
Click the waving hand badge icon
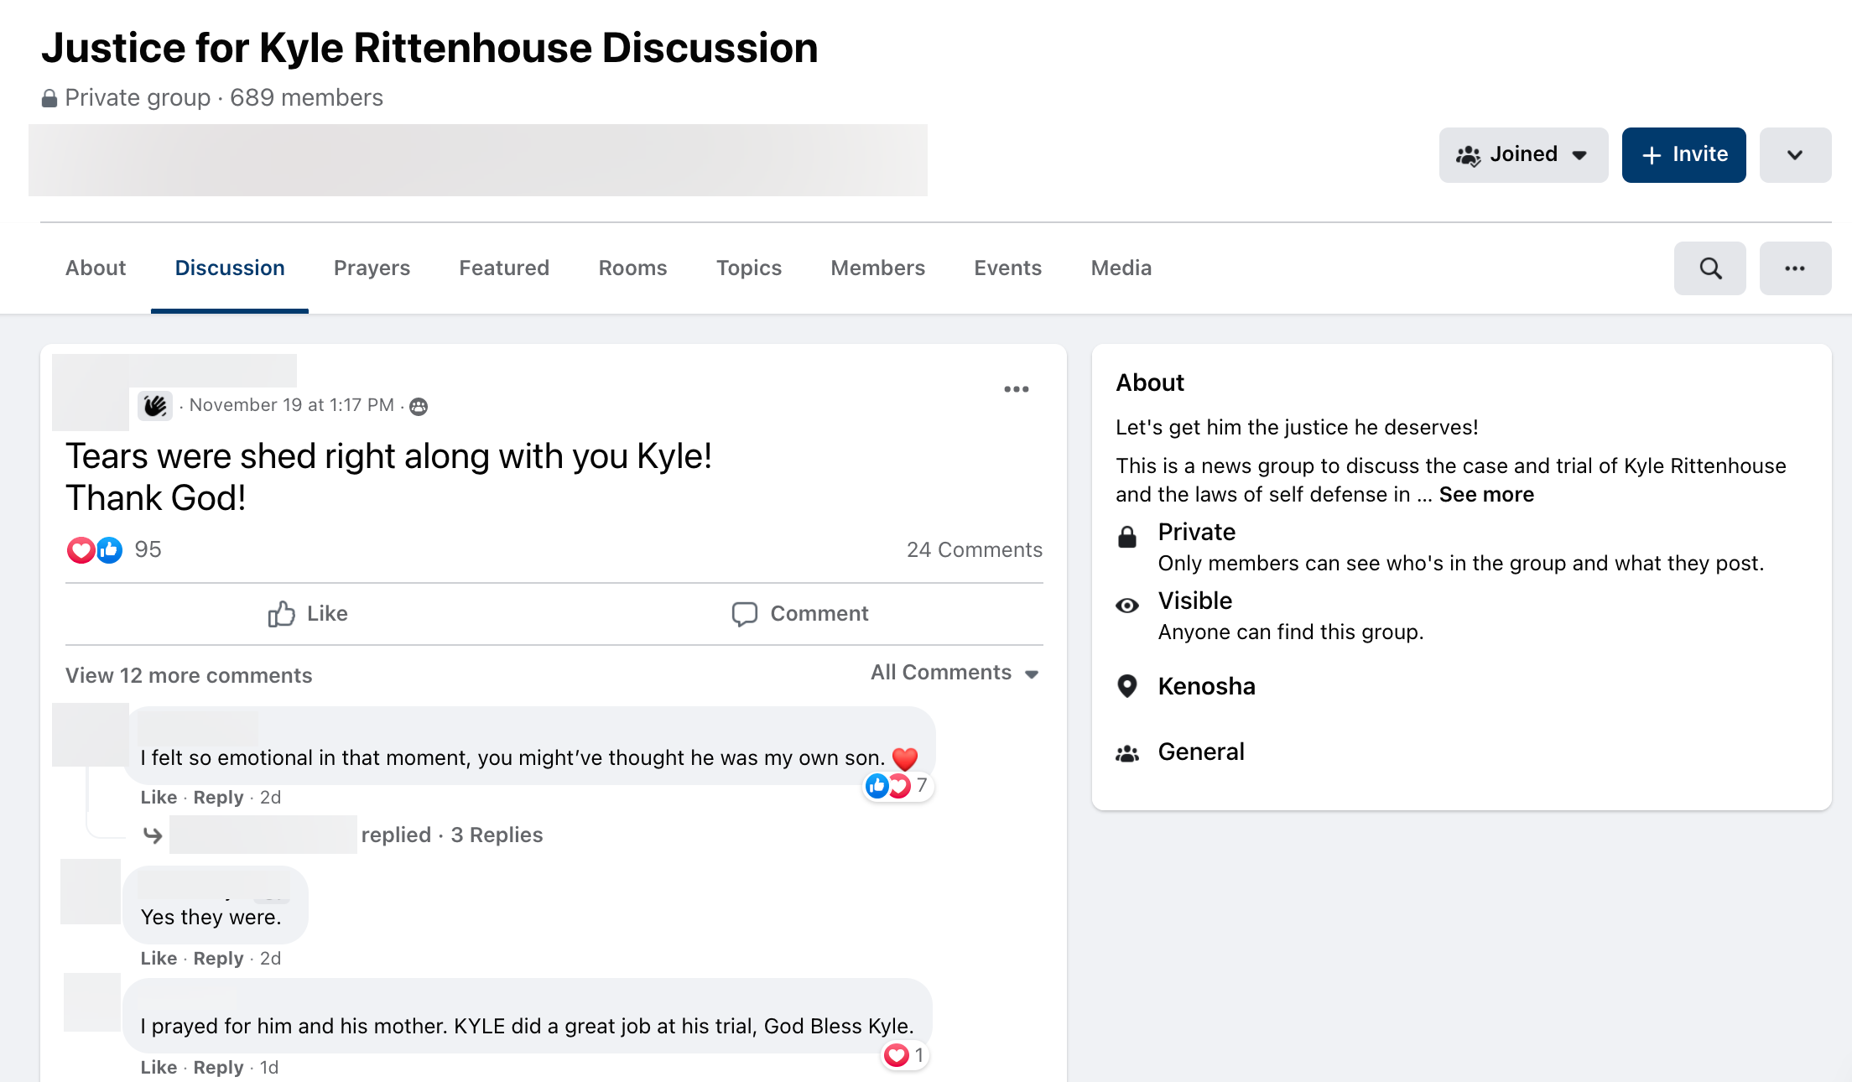155,406
